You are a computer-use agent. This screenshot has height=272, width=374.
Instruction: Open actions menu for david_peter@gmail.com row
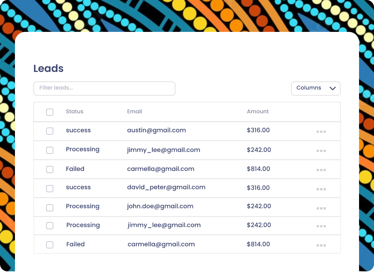click(321, 189)
